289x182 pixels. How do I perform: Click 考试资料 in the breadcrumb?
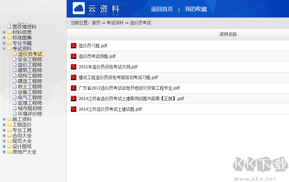(115, 23)
